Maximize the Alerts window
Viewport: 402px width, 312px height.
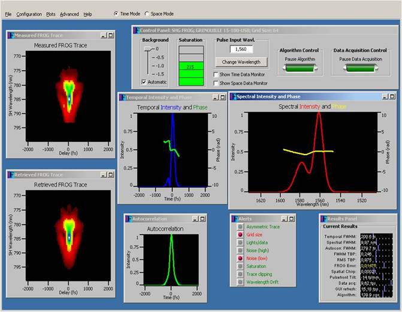coord(292,219)
